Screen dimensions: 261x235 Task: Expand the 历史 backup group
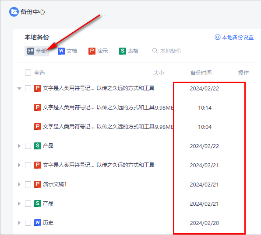click(19, 223)
